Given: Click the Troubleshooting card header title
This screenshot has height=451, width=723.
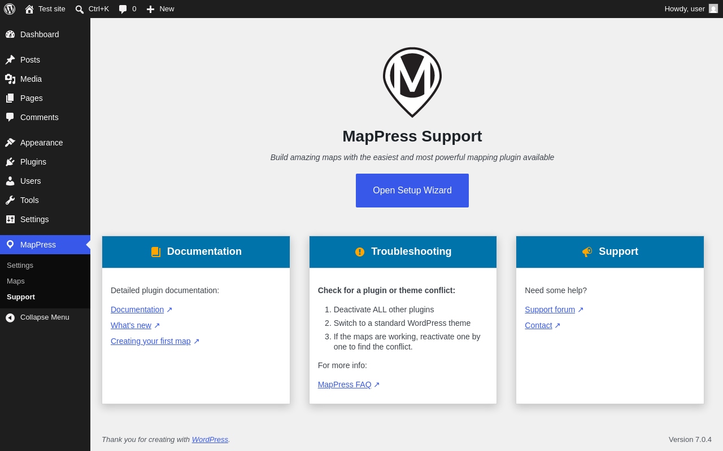Looking at the screenshot, I should tap(411, 251).
